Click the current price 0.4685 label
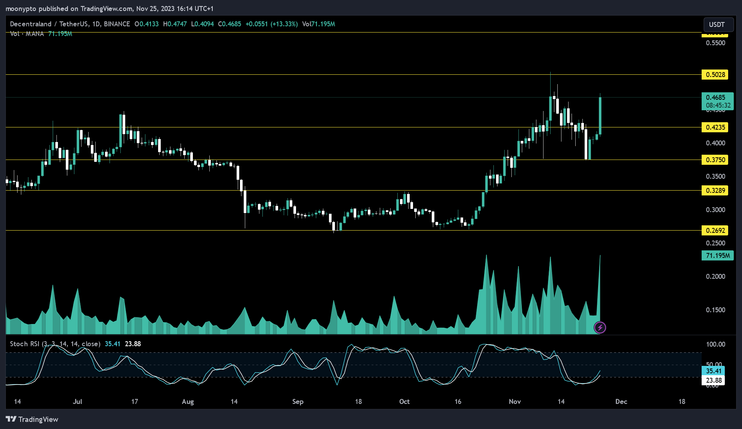 point(718,101)
